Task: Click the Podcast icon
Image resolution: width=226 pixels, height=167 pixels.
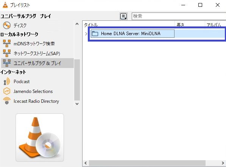Action: pyautogui.click(x=7, y=82)
